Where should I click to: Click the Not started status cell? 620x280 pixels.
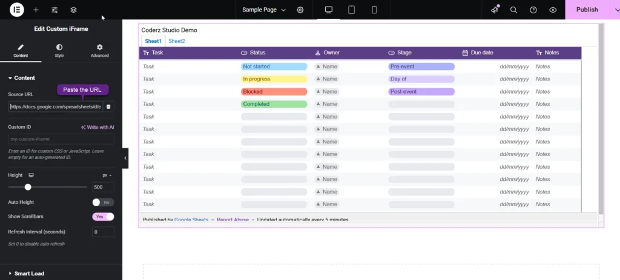pyautogui.click(x=274, y=67)
